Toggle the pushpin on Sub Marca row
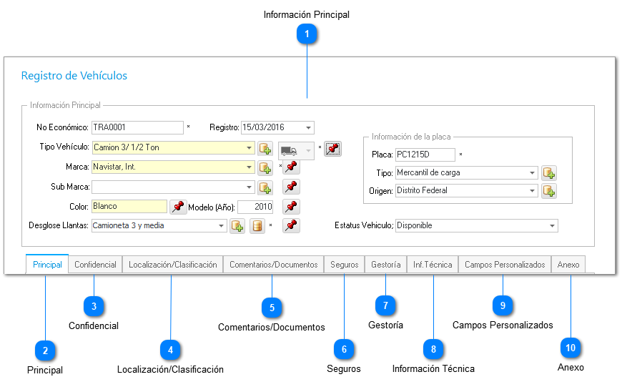This screenshot has height=387, width=622. point(291,187)
